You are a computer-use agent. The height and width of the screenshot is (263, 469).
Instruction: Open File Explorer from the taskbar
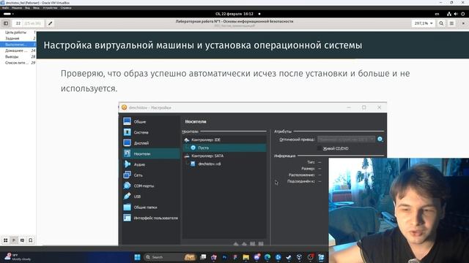246,257
